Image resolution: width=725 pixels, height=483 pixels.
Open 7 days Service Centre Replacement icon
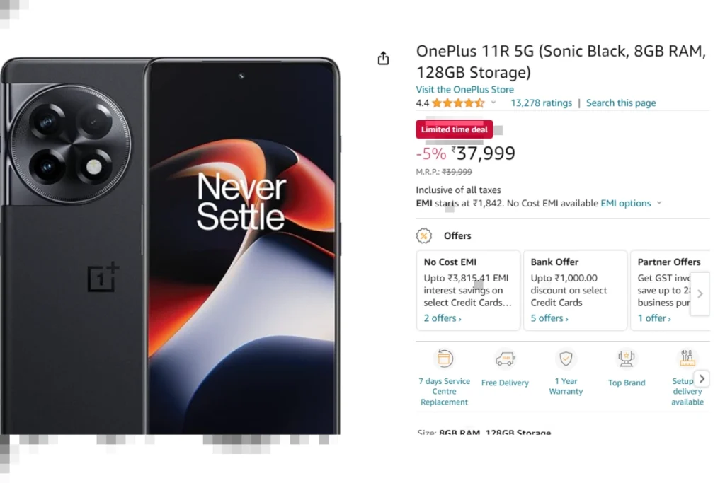pos(445,359)
